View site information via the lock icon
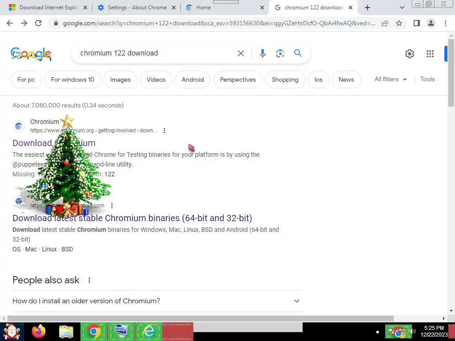This screenshot has height=341, width=455. point(56,23)
